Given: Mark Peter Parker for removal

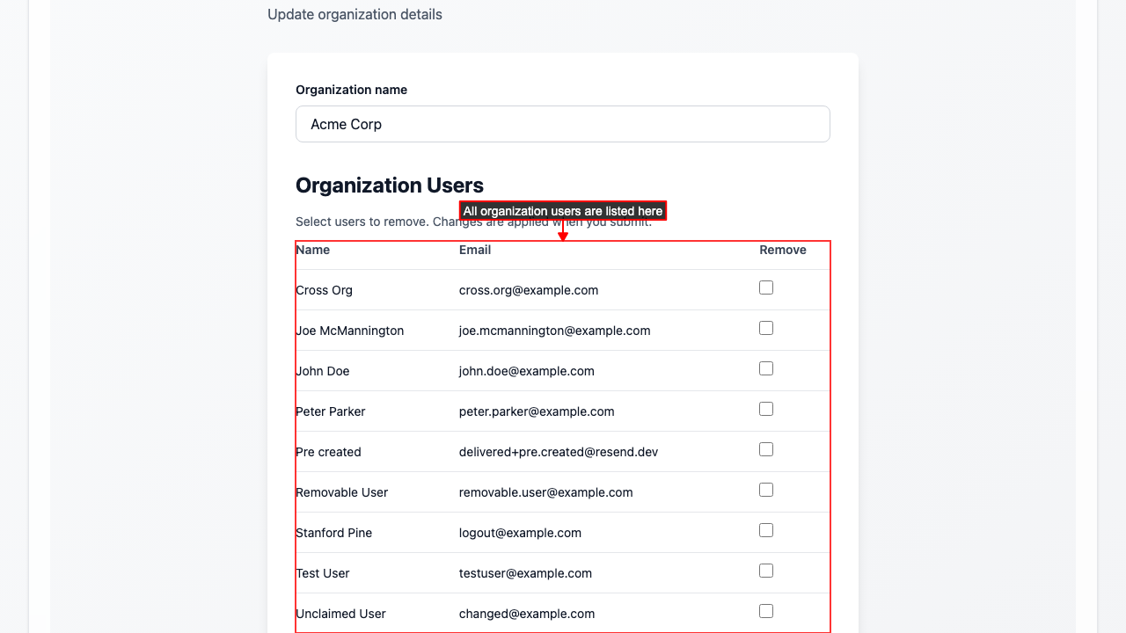Looking at the screenshot, I should pos(766,409).
